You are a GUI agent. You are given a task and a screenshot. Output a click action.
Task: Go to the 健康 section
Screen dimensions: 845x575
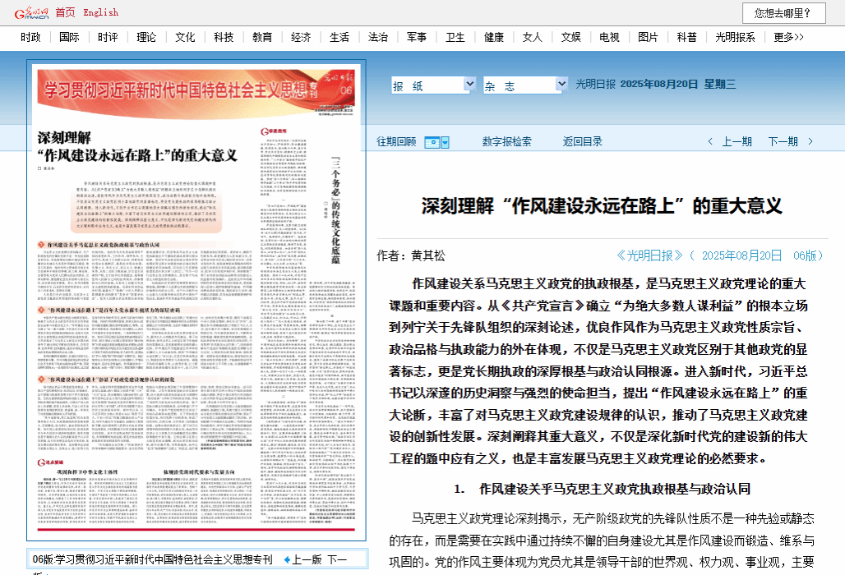(494, 37)
